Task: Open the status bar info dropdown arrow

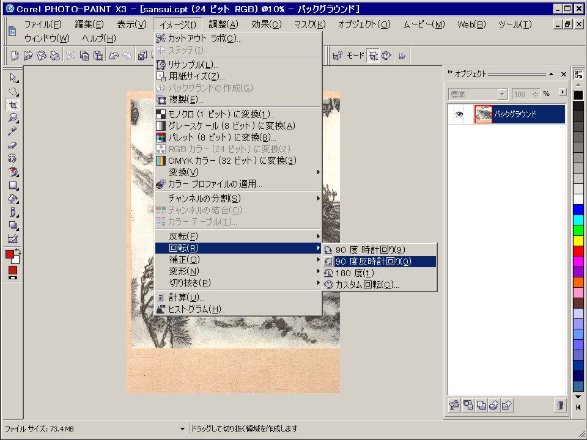Action: pyautogui.click(x=182, y=429)
